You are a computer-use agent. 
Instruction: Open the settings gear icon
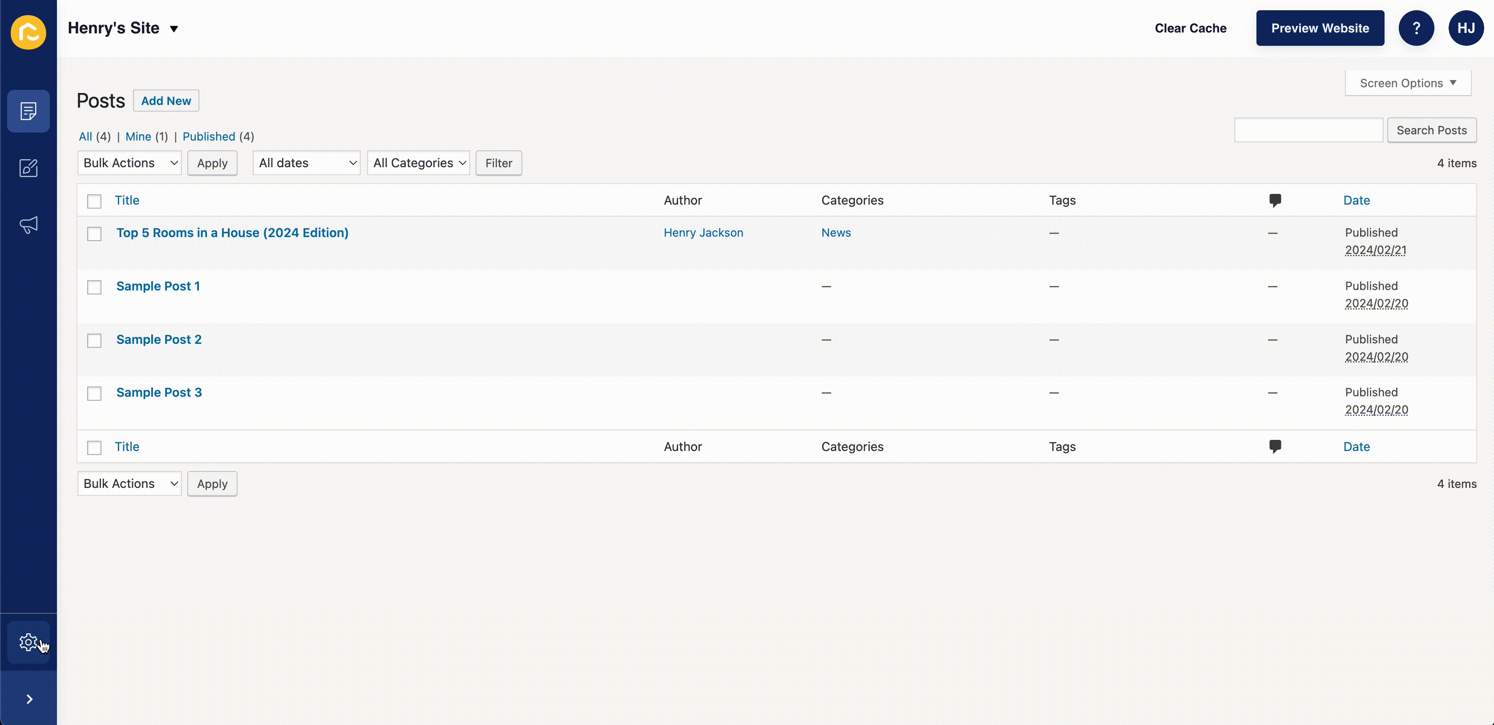click(x=28, y=641)
